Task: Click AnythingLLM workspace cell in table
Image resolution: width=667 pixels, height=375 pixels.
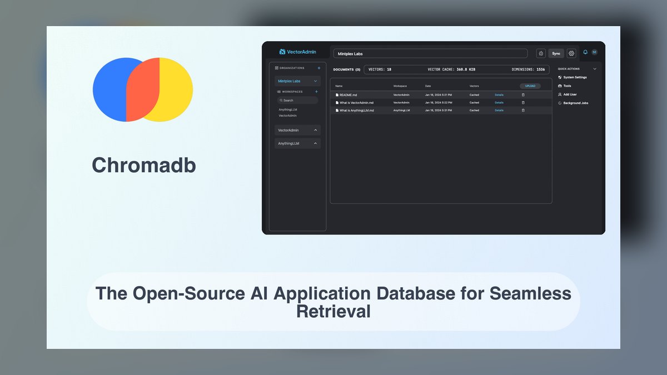Action: point(401,111)
